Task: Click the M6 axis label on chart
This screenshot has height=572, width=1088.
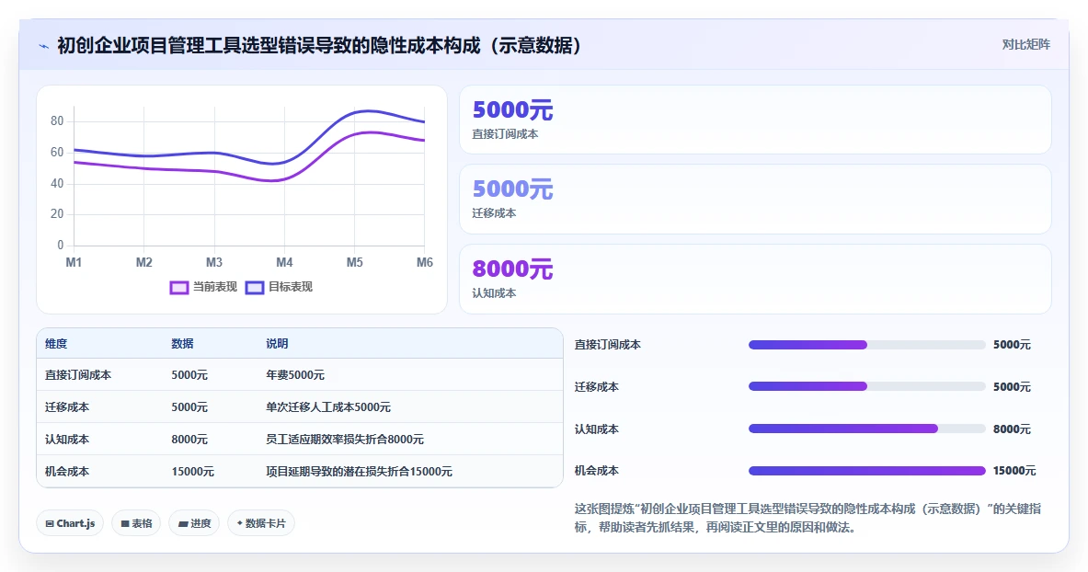Action: [x=425, y=262]
